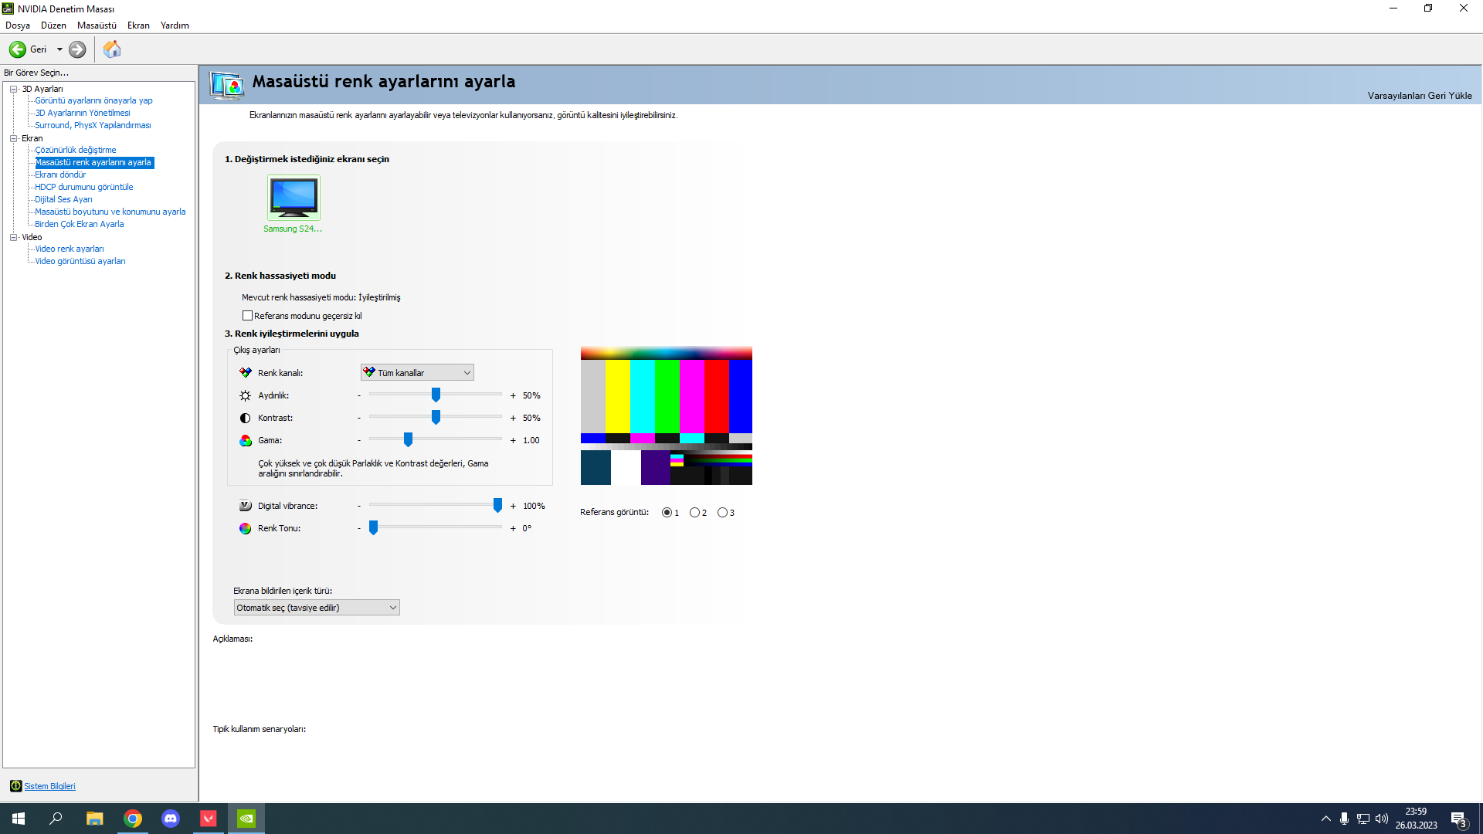Collapse the 3D Ayarları tree node

coord(13,89)
